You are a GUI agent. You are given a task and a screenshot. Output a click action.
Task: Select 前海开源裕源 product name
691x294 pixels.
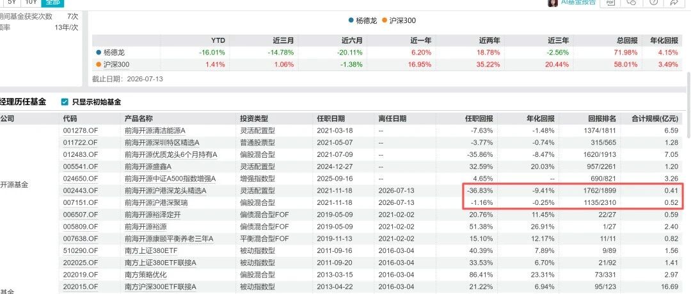[146, 227]
